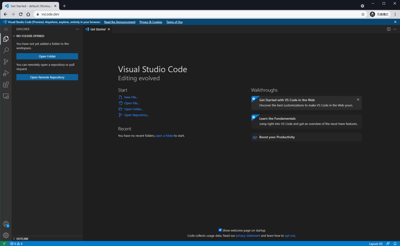Click the browser address bar showing vscode.dev
Viewport: 400px width, 246px height.
pyautogui.click(x=194, y=14)
